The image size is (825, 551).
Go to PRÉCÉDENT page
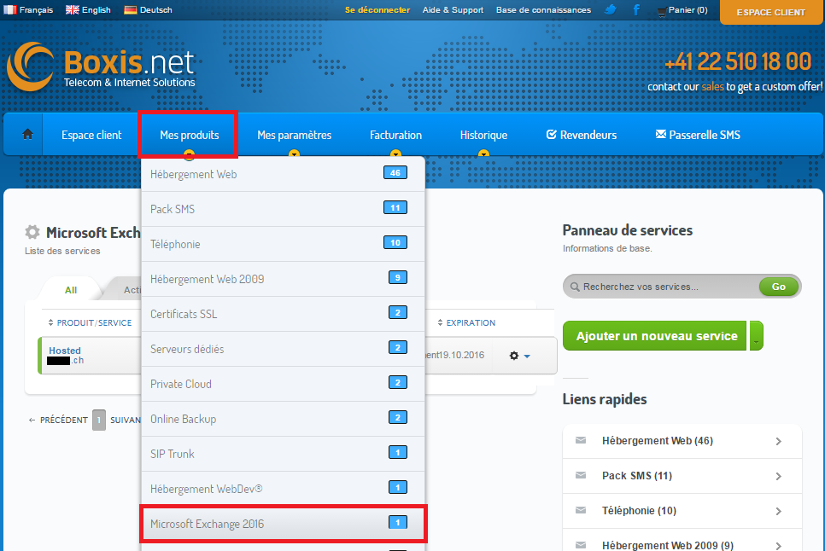pyautogui.click(x=58, y=420)
